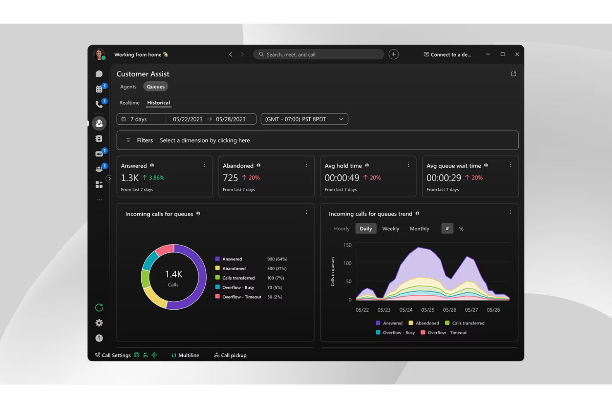Open Settings via the gear icon

pos(99,323)
